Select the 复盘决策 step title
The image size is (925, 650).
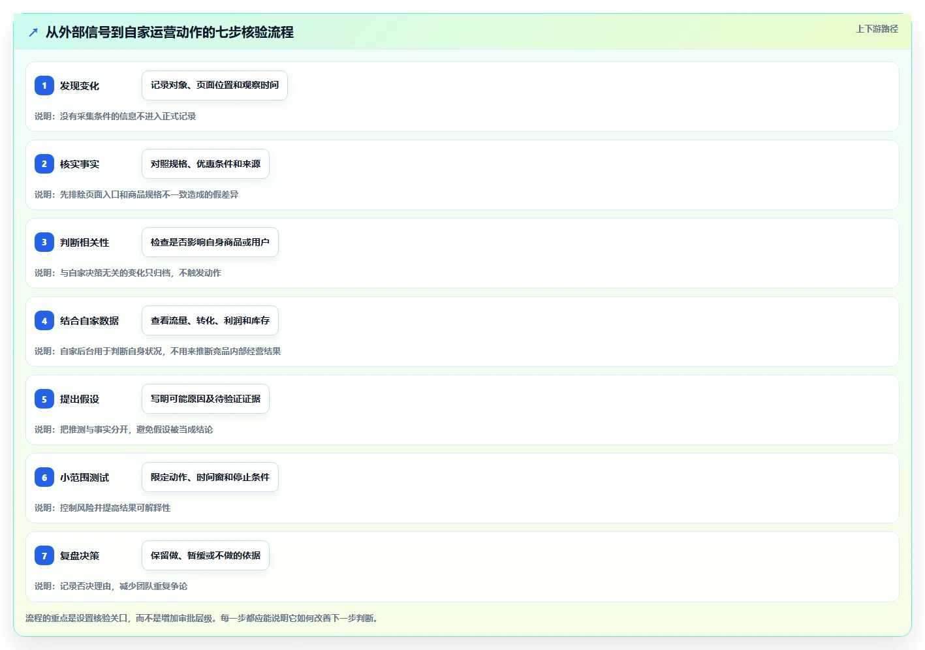[x=80, y=555]
